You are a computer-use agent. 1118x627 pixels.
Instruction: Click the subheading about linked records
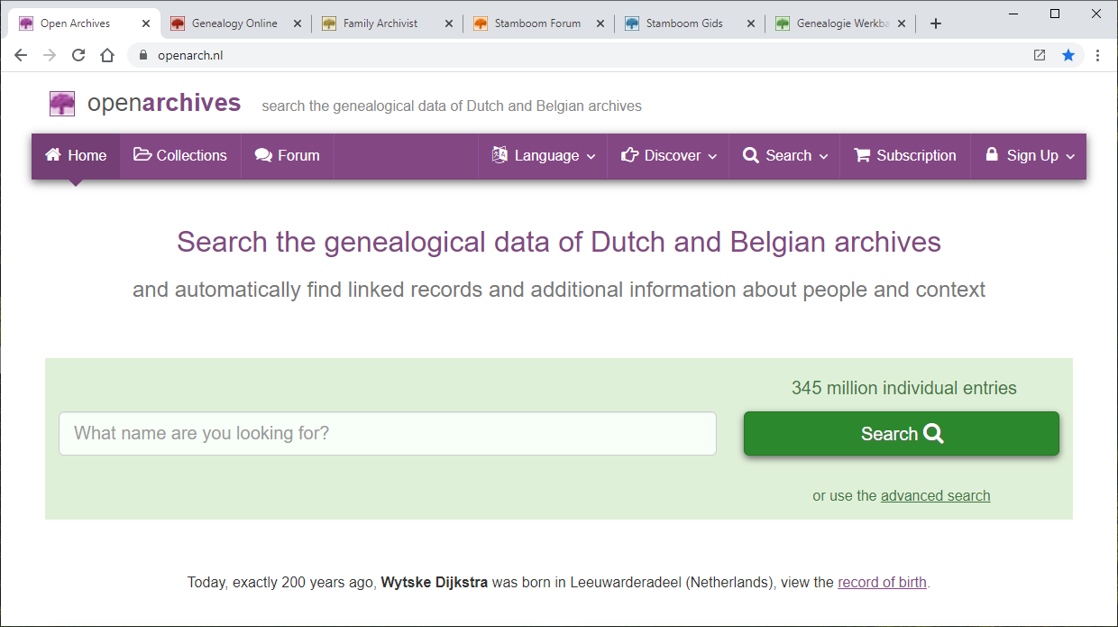[559, 290]
